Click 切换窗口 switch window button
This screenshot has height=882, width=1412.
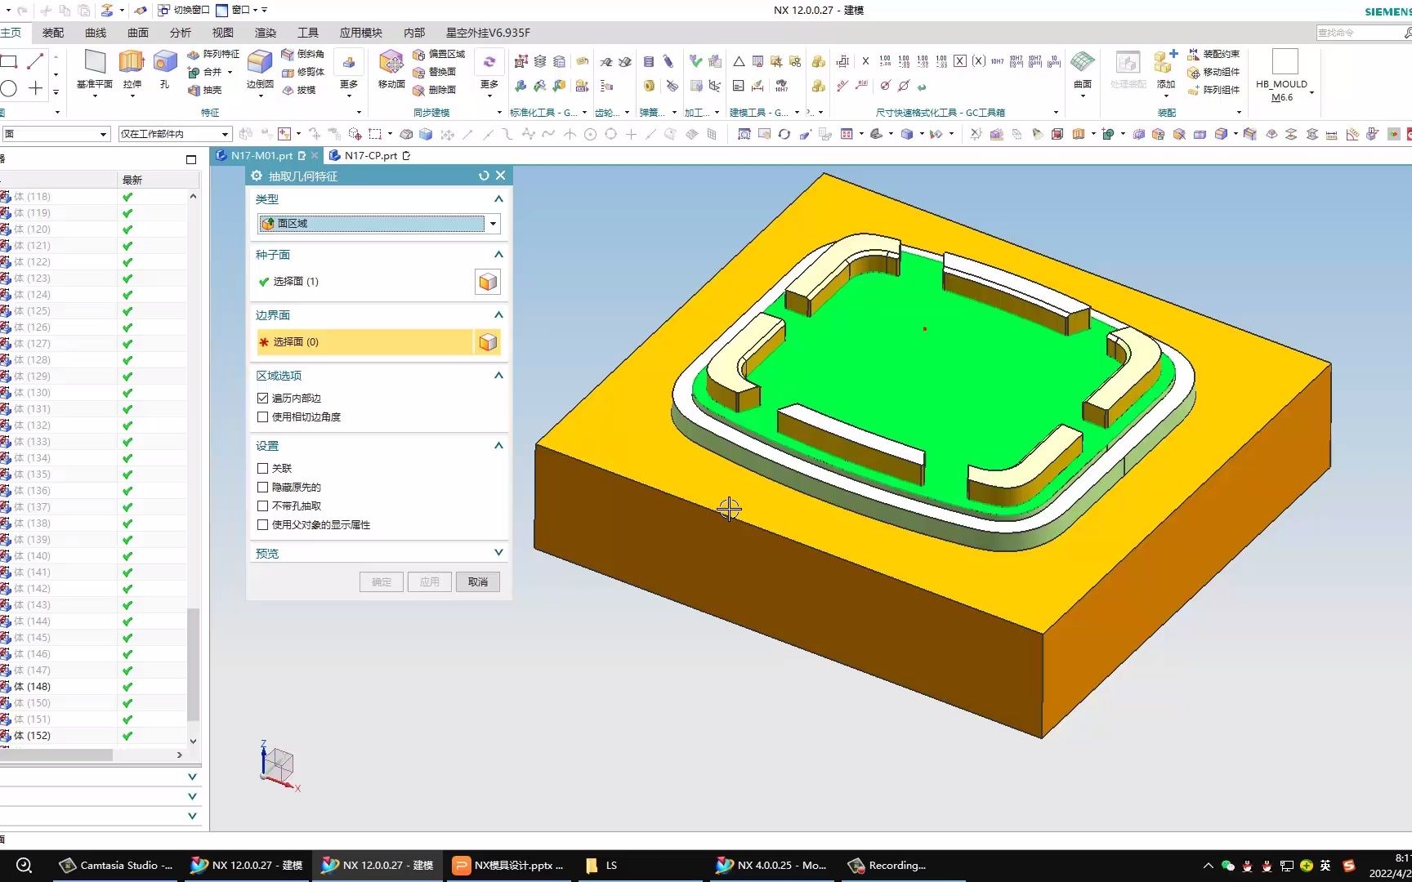[184, 10]
